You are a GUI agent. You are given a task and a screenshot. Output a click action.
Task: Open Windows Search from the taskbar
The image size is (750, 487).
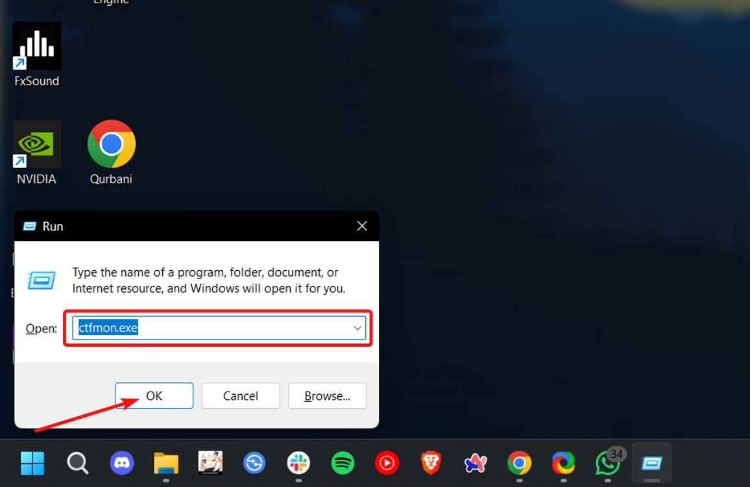pyautogui.click(x=77, y=464)
